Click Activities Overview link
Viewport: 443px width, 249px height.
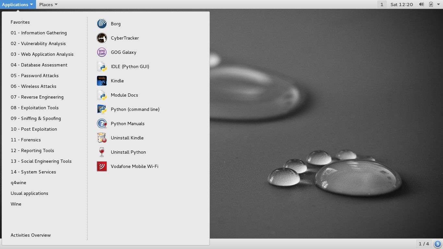point(31,235)
